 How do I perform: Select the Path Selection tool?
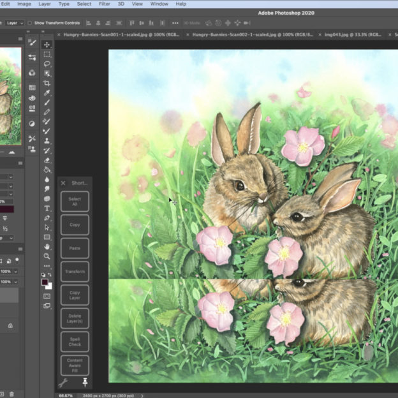[x=47, y=228]
